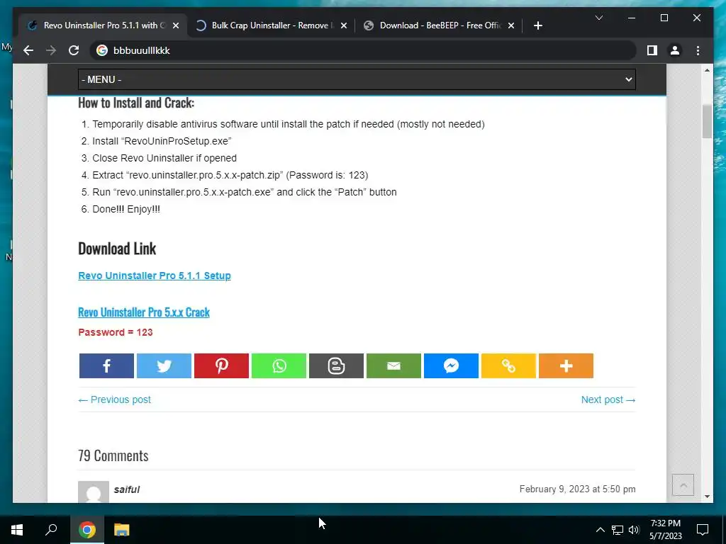Click Chrome icon in taskbar
The image size is (726, 544).
[86, 530]
